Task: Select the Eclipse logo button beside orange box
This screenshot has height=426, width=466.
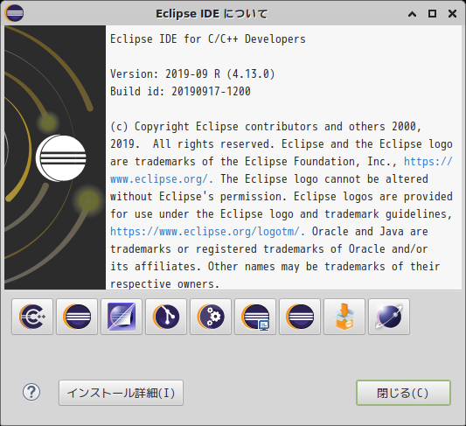Action: click(300, 317)
